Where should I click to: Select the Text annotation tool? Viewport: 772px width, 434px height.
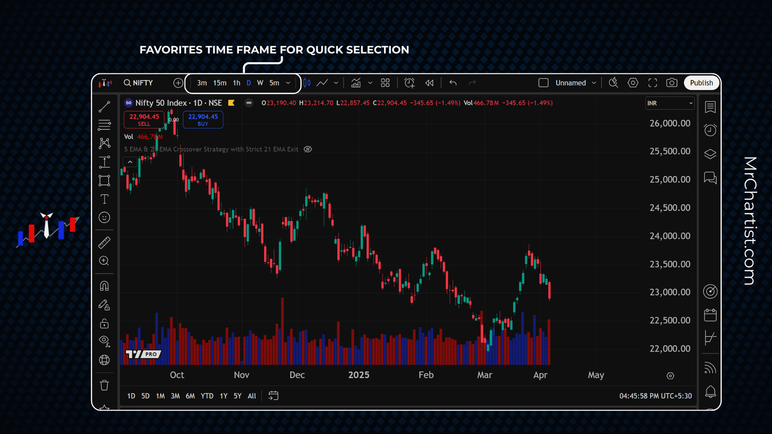pos(104,199)
